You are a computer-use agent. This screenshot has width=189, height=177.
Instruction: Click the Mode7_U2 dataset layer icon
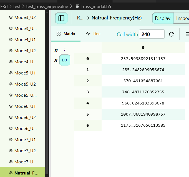pyautogui.click(x=11, y=151)
